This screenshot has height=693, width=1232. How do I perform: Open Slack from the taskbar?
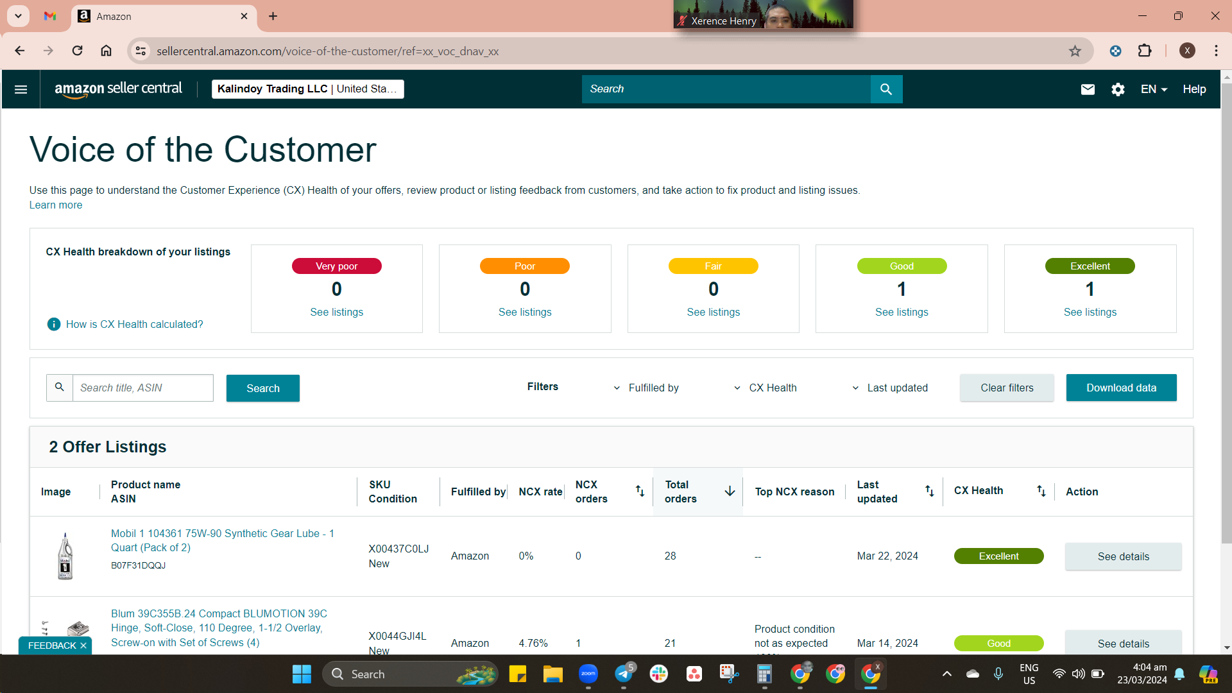tap(659, 674)
